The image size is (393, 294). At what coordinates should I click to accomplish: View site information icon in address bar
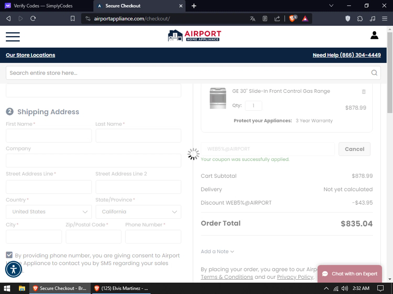(88, 19)
